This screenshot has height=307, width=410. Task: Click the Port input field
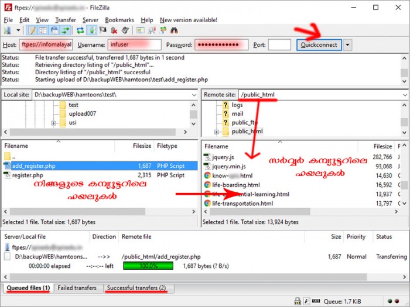coord(279,44)
